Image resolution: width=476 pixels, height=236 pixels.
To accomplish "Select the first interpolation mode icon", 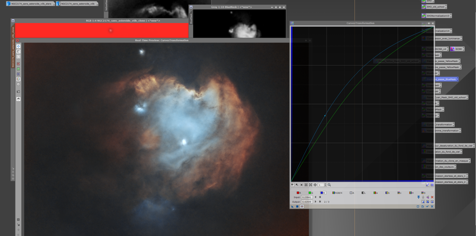I will (423, 202).
